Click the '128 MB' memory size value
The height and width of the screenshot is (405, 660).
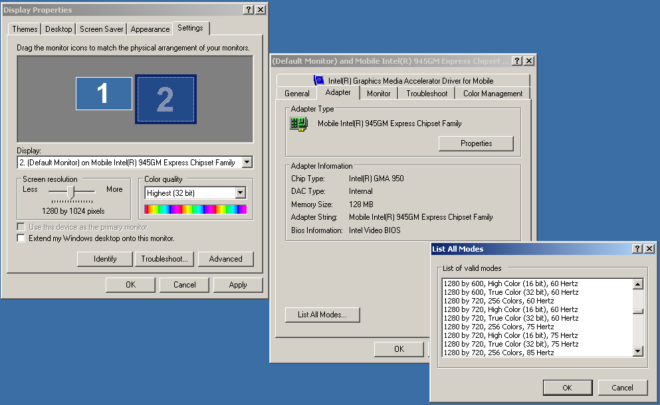(361, 204)
